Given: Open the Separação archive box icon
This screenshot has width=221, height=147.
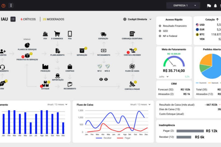Looking at the screenshot, I should point(82,51).
